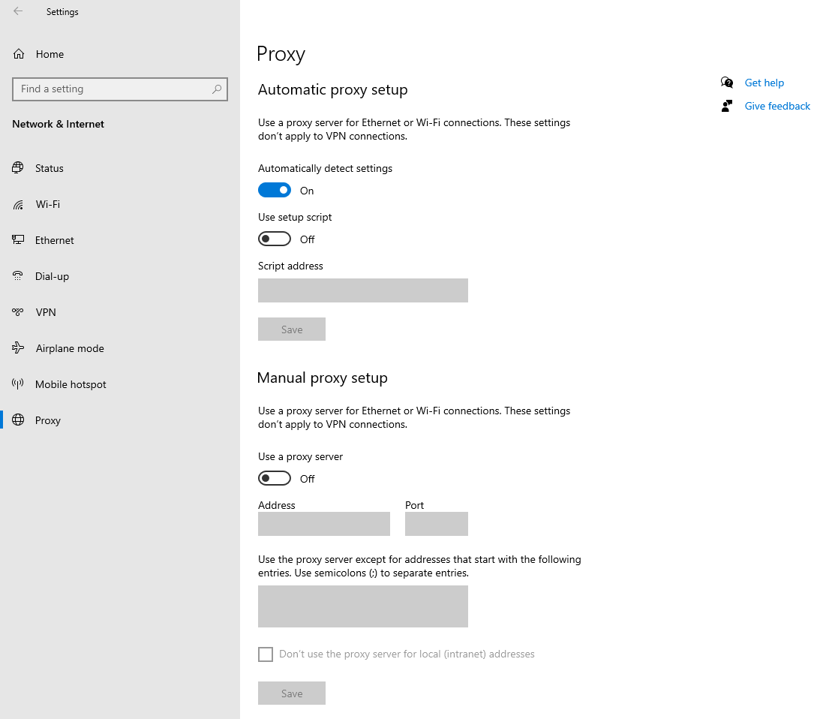Click the Script address text field
The width and height of the screenshot is (829, 719).
point(362,290)
